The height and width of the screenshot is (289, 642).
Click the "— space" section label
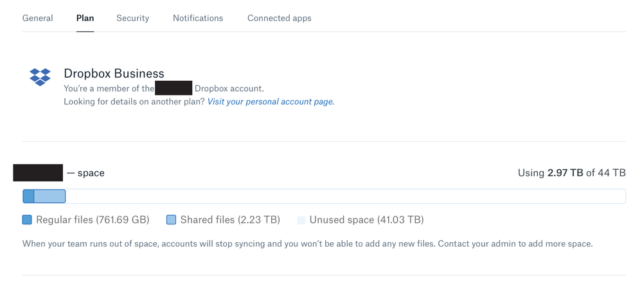(85, 173)
